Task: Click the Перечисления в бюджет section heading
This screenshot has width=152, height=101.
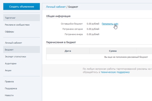Action: [x=61, y=42]
